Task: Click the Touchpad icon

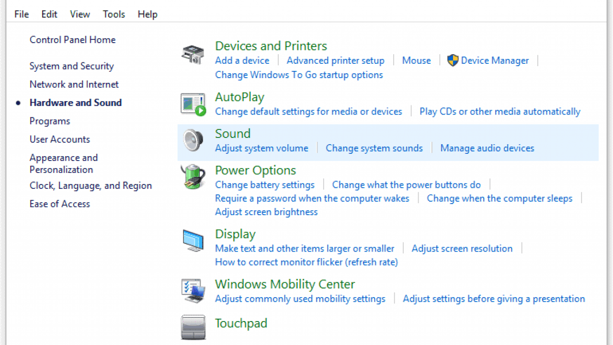Action: pyautogui.click(x=193, y=327)
